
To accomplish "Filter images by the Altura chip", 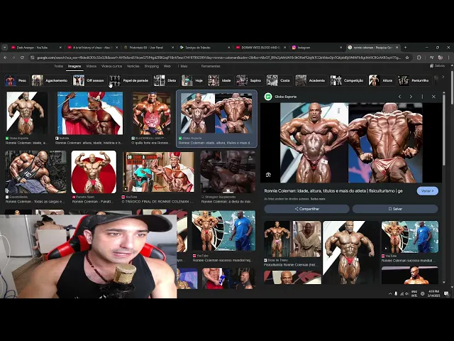I will click(382, 80).
